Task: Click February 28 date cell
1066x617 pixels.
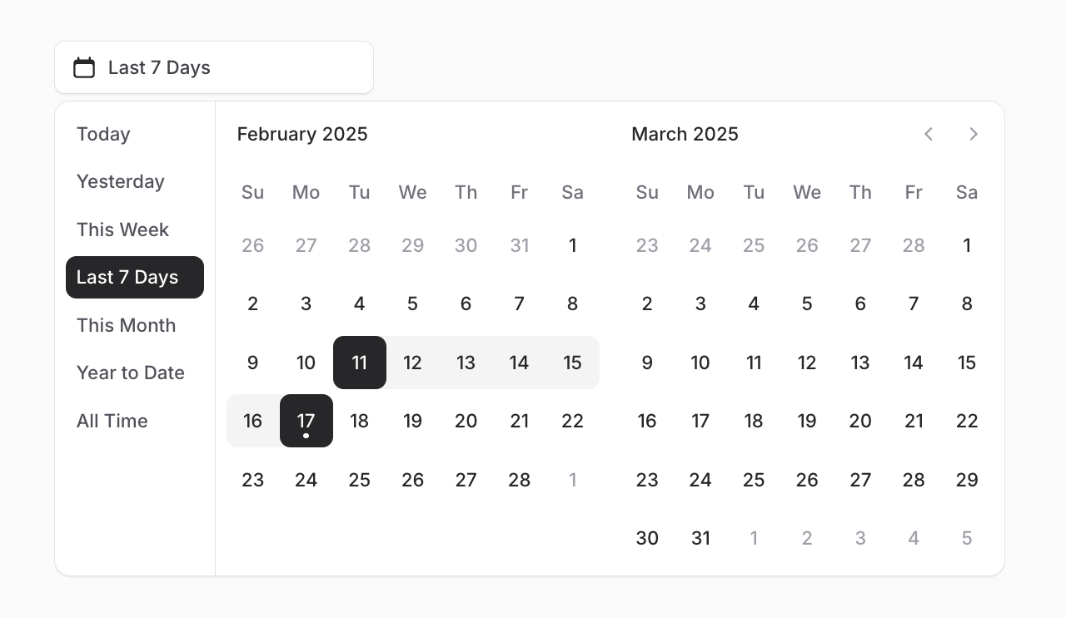Action: [520, 480]
